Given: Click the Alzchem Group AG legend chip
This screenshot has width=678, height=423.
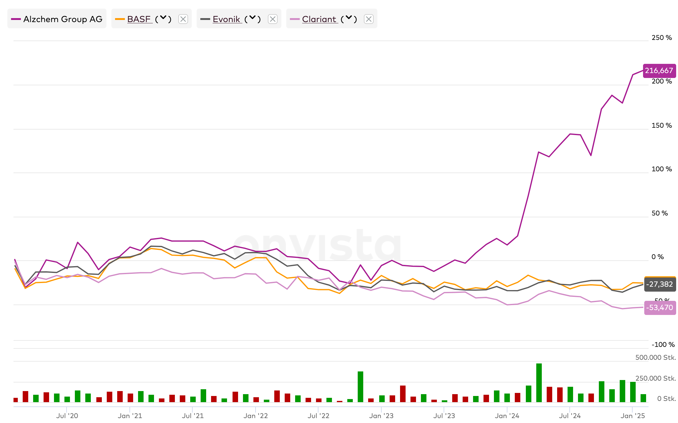Looking at the screenshot, I should click(57, 19).
